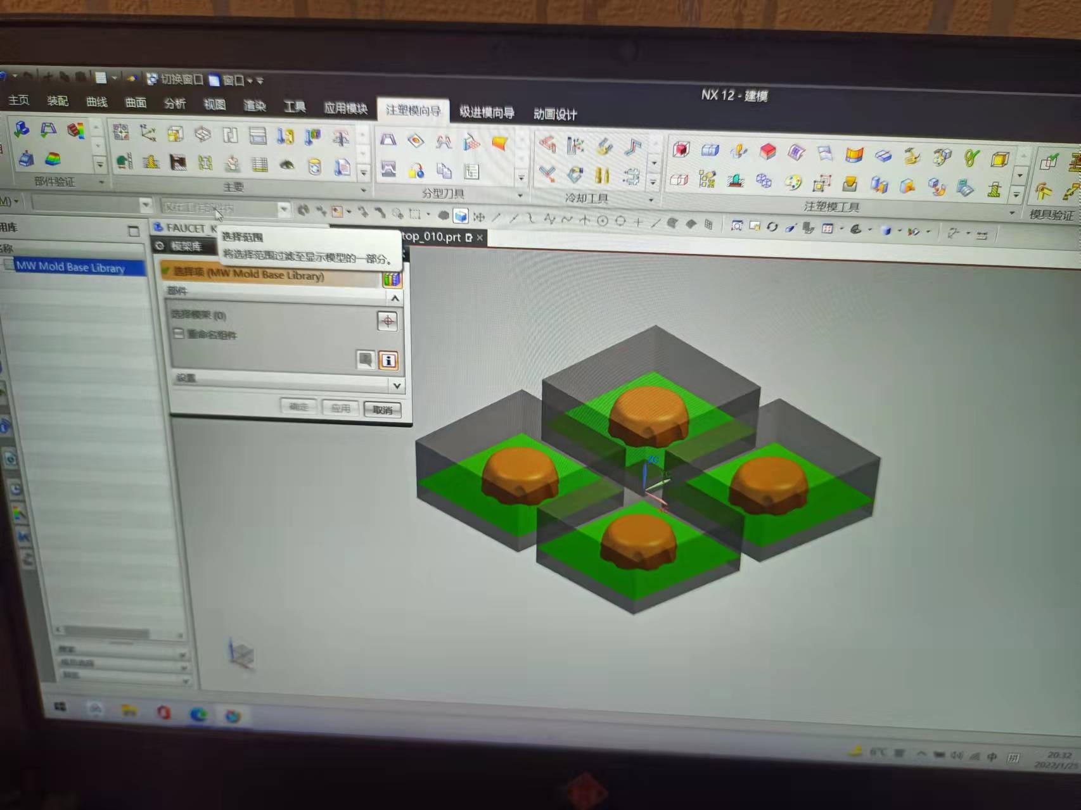Open the 应用模块 ribbon tab
This screenshot has height=810, width=1081.
pyautogui.click(x=345, y=108)
